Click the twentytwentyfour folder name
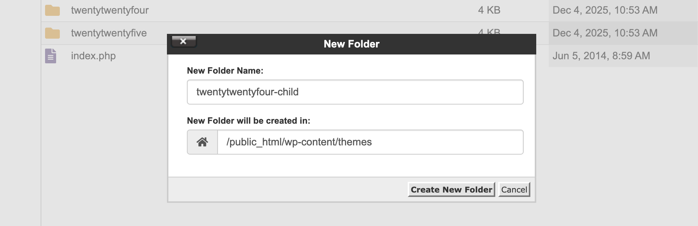Viewport: 698px width, 226px height. click(x=110, y=10)
